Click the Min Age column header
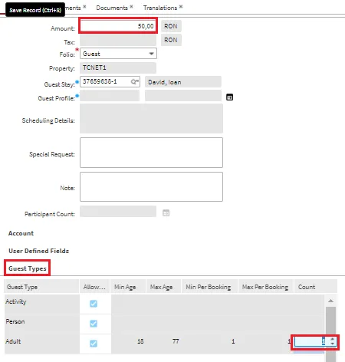Viewport: 345px width, 362px height. point(128,287)
